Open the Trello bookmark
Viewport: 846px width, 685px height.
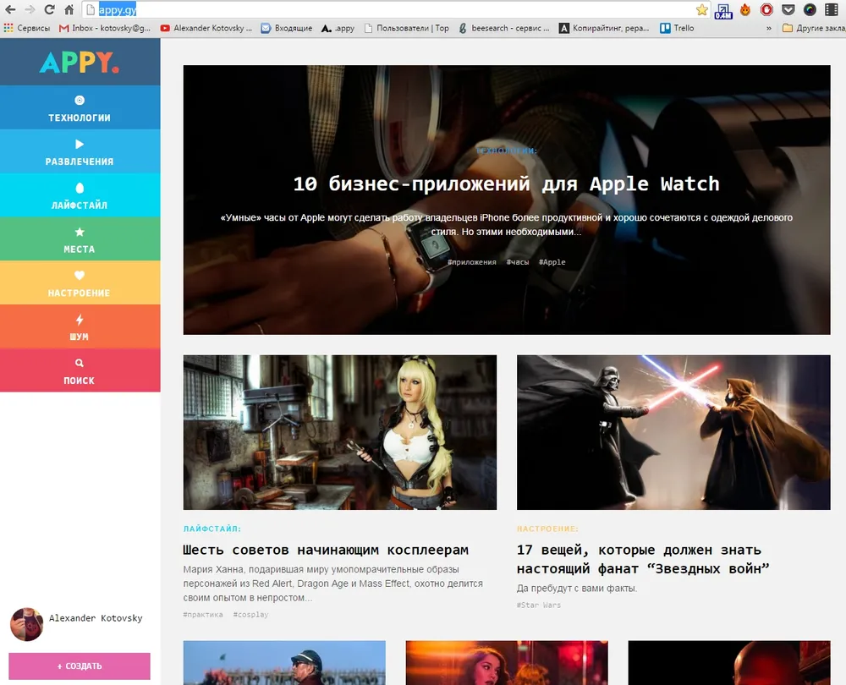click(x=677, y=28)
